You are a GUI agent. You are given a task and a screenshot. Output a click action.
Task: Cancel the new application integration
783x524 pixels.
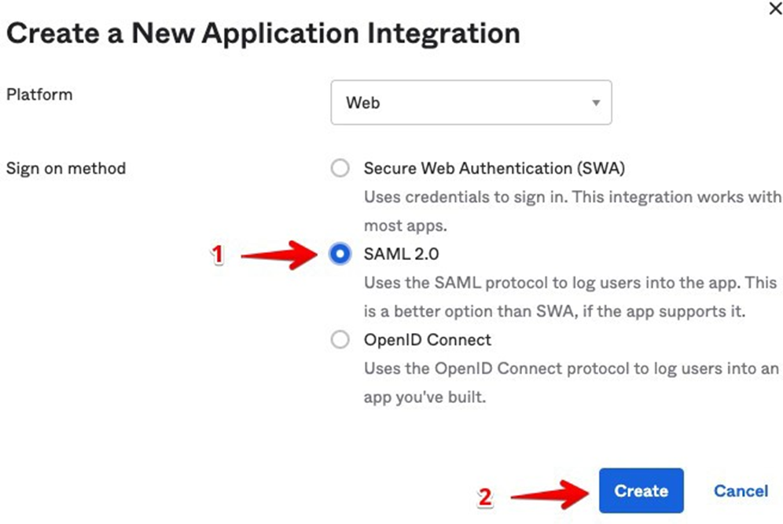[741, 491]
